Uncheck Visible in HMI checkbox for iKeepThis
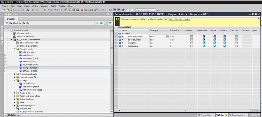The width and height of the screenshot is (262, 117). 225,43
